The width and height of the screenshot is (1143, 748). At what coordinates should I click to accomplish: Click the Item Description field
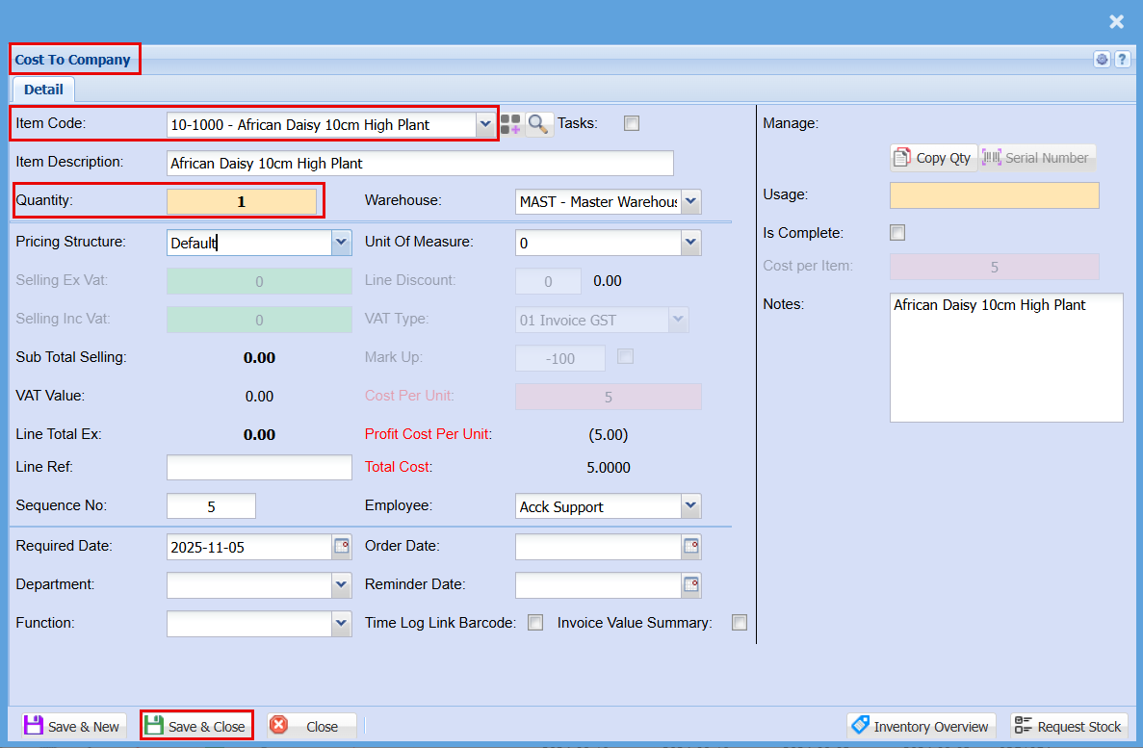coord(420,164)
